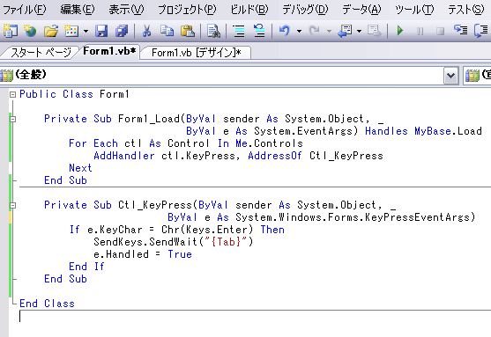The image size is (491, 337).
Task: Switch to the Form1.vb [デザイン]* tab
Action: click(x=196, y=52)
